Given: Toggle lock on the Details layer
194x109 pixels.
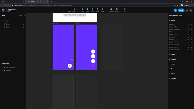Looking at the screenshot, I should click(x=23, y=27).
